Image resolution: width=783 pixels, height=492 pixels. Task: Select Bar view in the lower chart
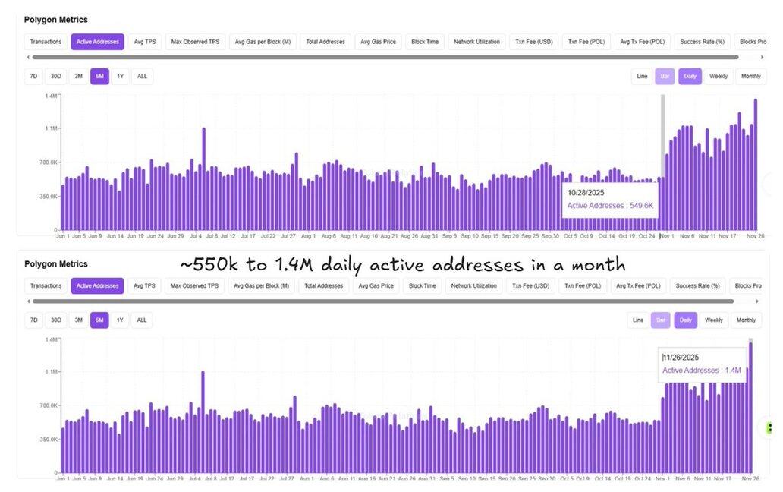click(x=661, y=320)
